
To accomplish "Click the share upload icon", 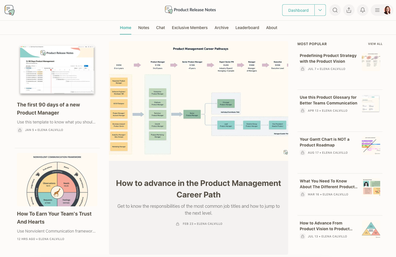I will (349, 10).
